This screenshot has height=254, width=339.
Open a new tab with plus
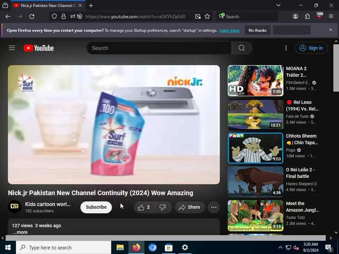coord(91,6)
